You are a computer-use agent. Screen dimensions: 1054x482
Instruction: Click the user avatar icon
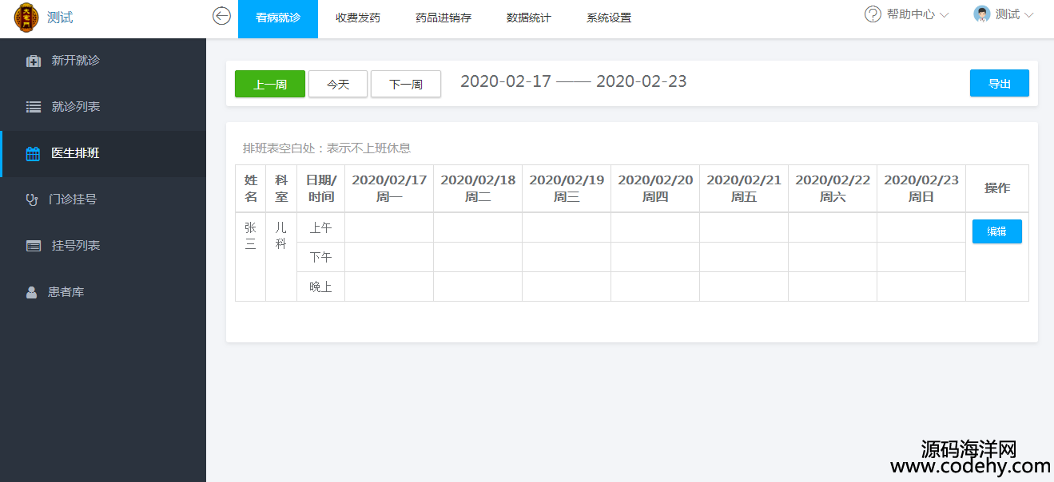click(x=982, y=14)
